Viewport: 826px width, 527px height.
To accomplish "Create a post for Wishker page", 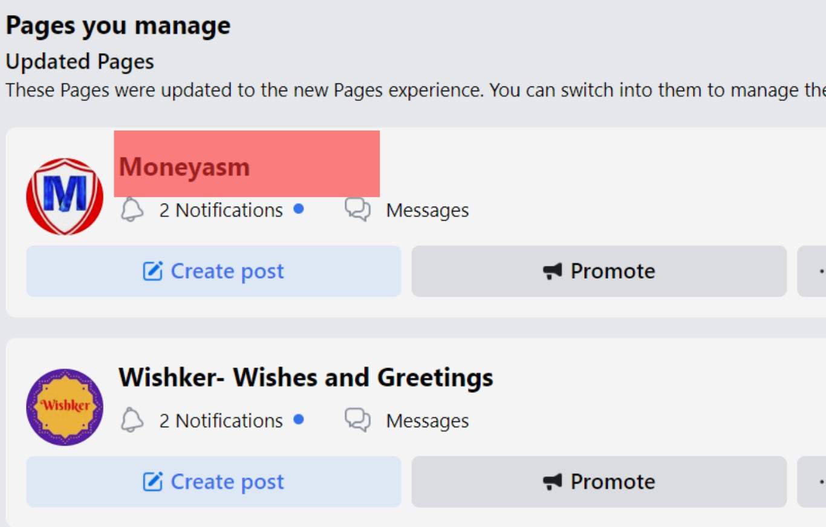I will [x=213, y=482].
